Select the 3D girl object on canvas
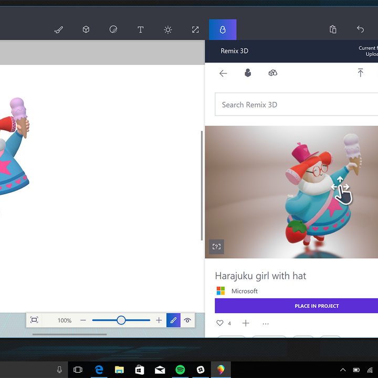Viewport: 378px width, 378px height. coord(14,146)
